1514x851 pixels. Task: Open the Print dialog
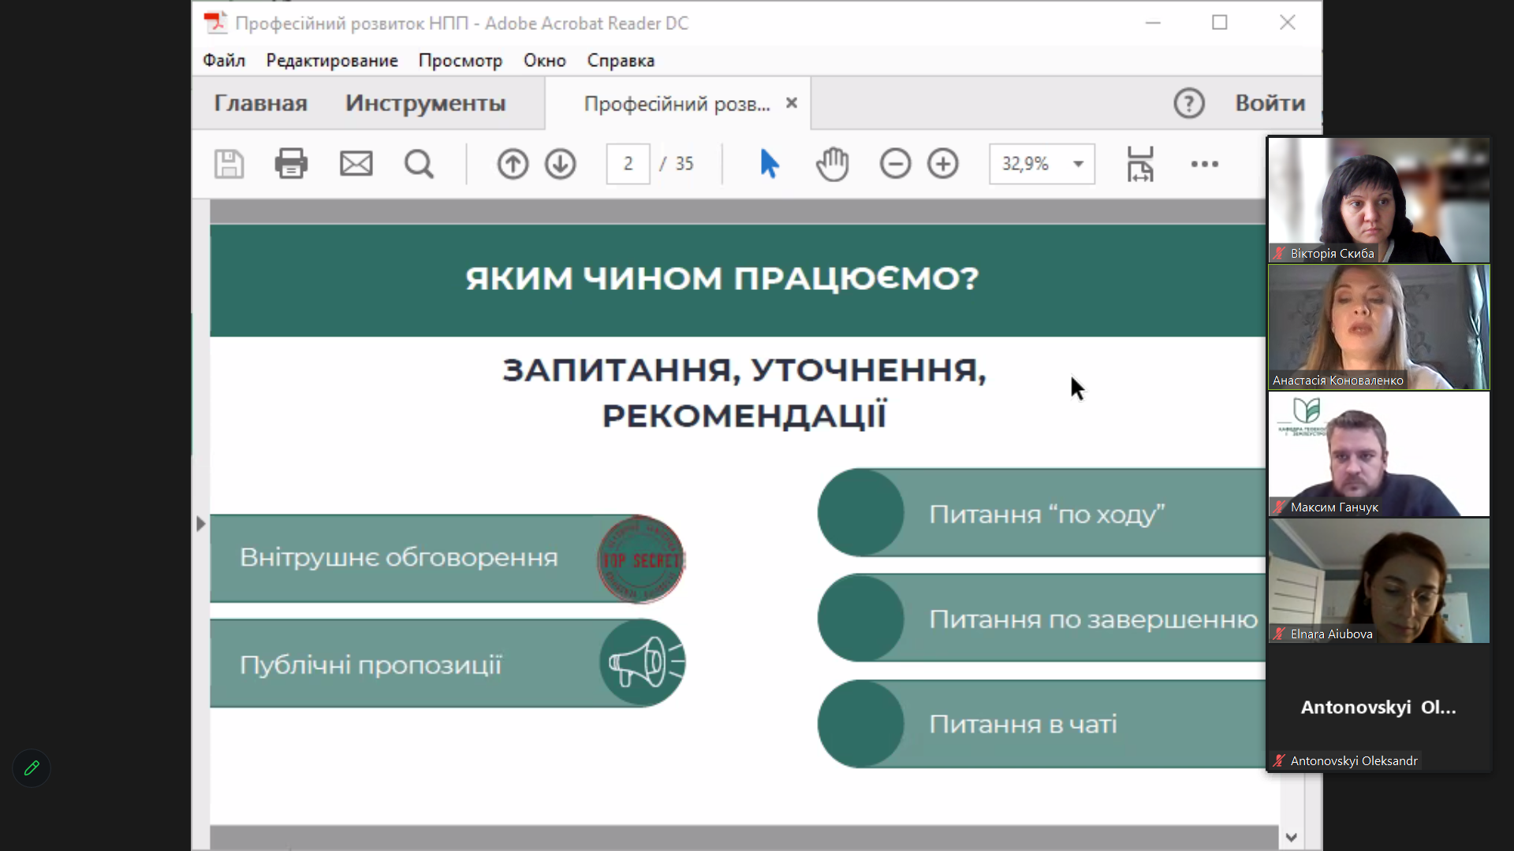pyautogui.click(x=291, y=164)
